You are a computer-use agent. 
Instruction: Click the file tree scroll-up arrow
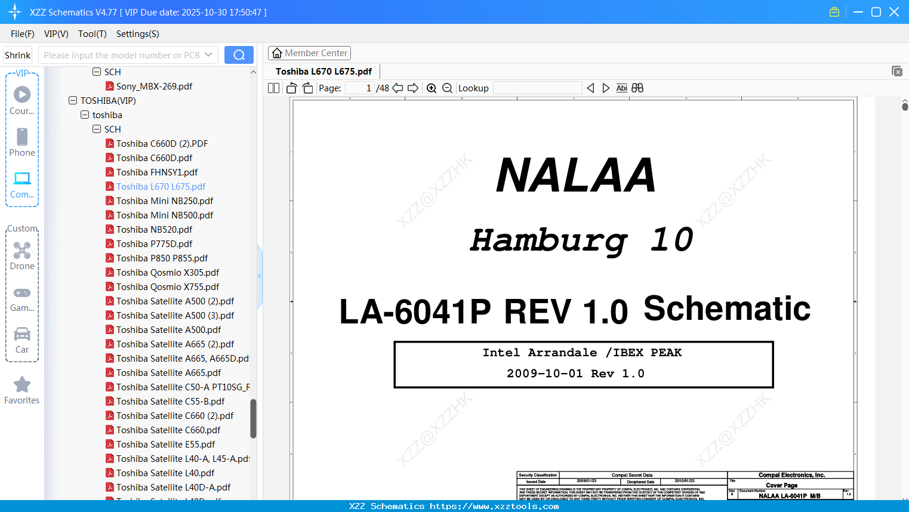tap(253, 72)
